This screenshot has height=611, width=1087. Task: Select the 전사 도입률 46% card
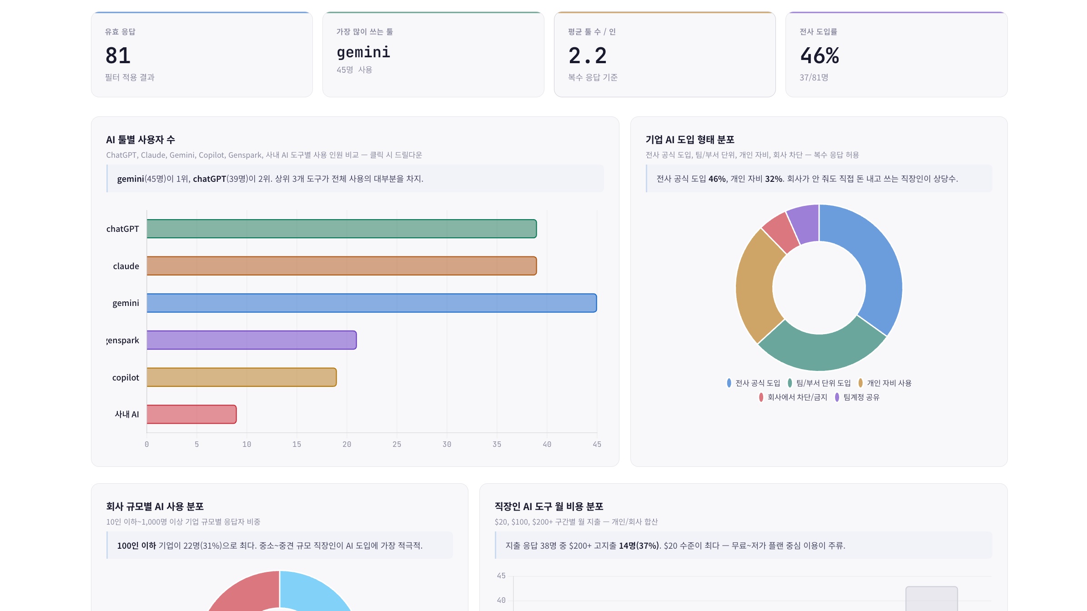[x=896, y=55]
